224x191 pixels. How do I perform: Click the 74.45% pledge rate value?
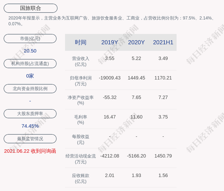click(30, 126)
